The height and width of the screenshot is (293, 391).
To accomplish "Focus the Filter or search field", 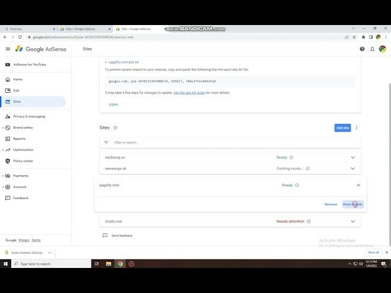I will coord(230,142).
